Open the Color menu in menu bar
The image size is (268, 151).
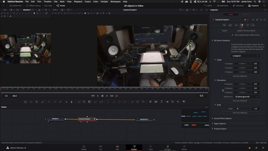(x=95, y=2)
